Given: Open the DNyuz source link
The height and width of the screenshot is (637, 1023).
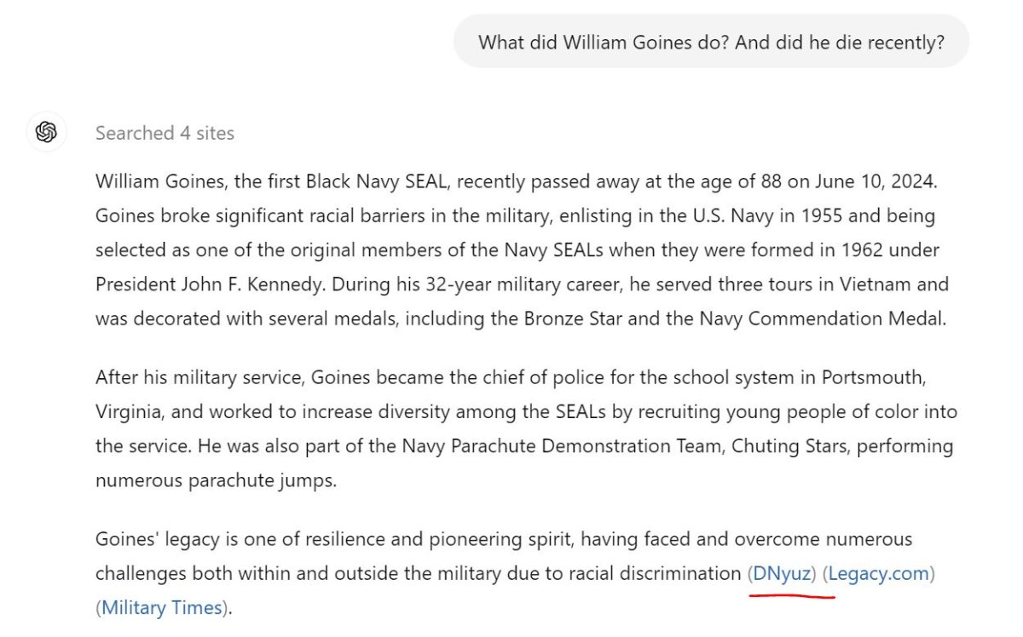Looking at the screenshot, I should [x=782, y=574].
